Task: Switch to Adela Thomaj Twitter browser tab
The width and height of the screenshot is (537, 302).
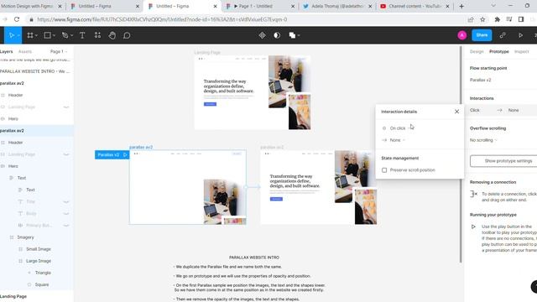Action: click(337, 6)
